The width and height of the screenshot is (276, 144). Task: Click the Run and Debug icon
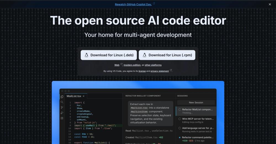pos(62,113)
